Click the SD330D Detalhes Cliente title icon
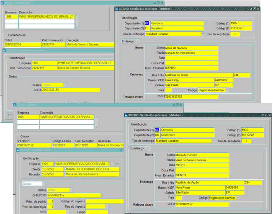Viewport: 273px width, 214px height. pyautogui.click(x=18, y=150)
